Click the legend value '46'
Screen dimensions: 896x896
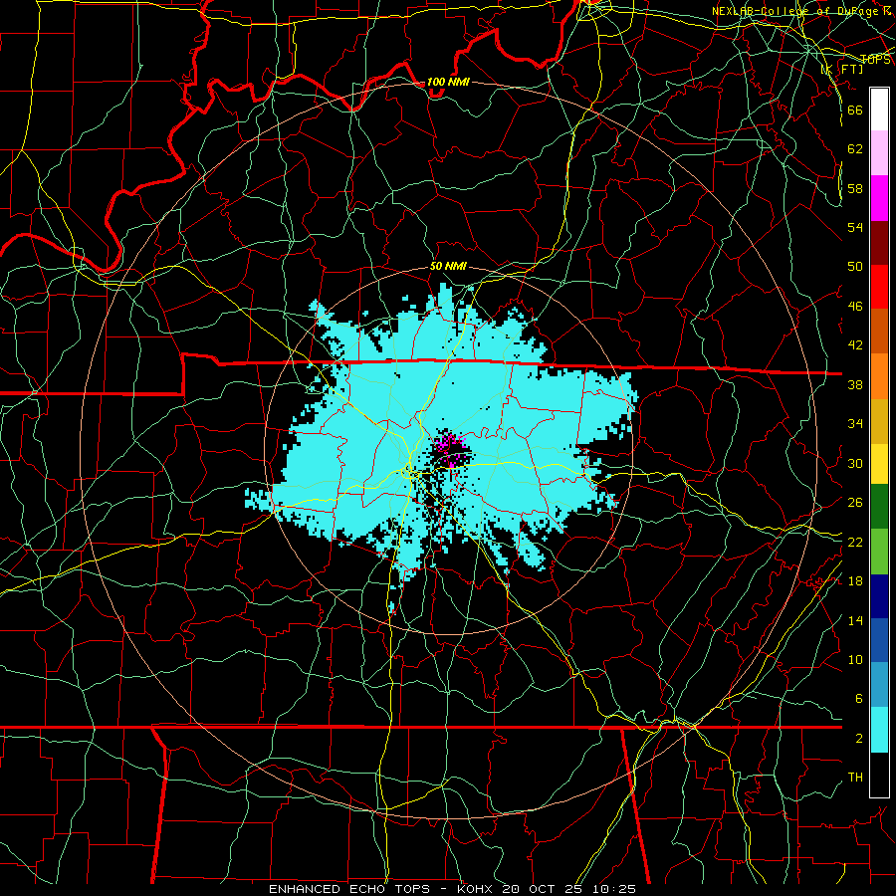pyautogui.click(x=855, y=306)
